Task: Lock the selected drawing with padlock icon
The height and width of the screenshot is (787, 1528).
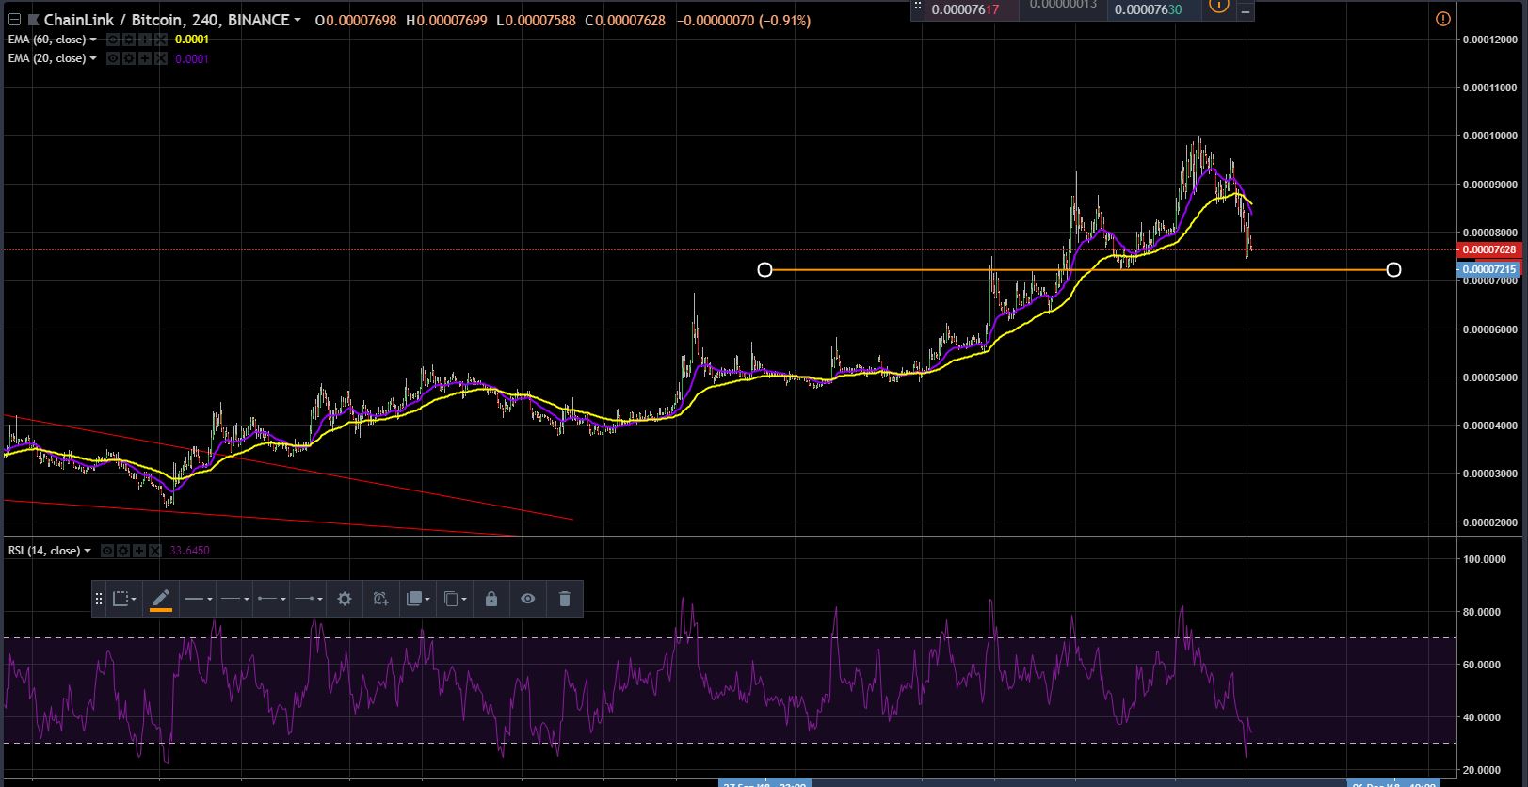Action: tap(491, 599)
